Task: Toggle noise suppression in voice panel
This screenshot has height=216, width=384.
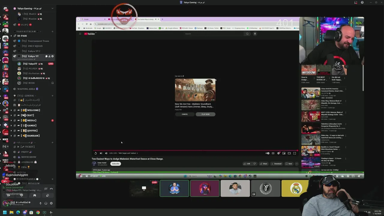Action: [x=46, y=189]
